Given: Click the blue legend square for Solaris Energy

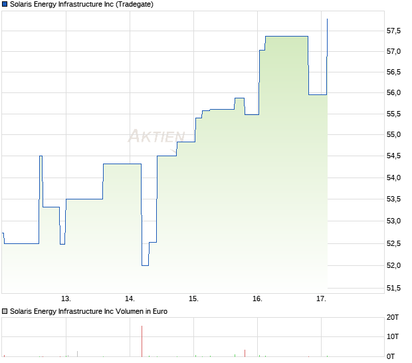Looking at the screenshot, I should [x=5, y=4].
